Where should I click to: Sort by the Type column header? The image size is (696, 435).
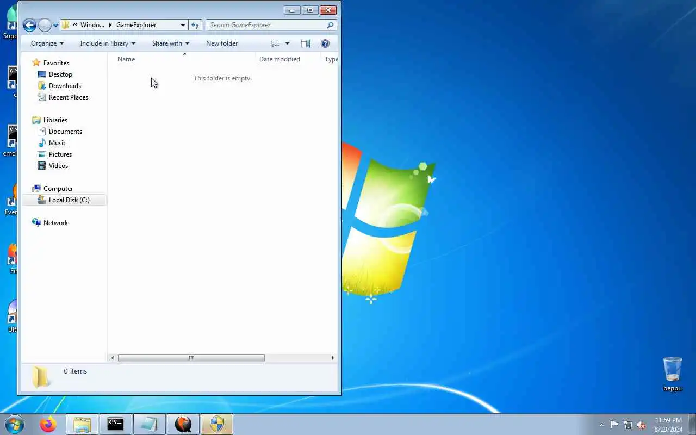(x=330, y=59)
